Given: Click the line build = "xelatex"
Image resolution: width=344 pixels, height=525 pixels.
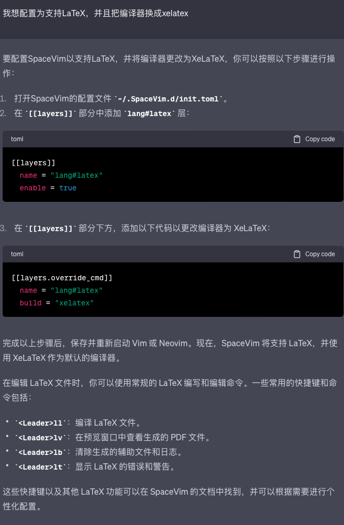Looking at the screenshot, I should pyautogui.click(x=56, y=303).
